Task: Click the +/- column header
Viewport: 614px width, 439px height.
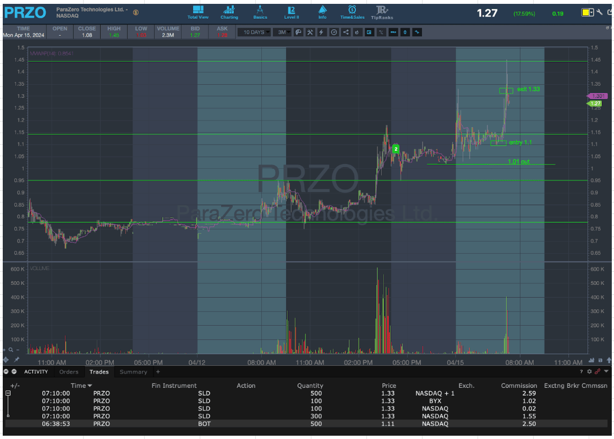Action: [15, 386]
